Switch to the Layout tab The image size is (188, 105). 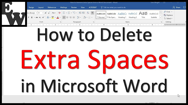click(41, 7)
